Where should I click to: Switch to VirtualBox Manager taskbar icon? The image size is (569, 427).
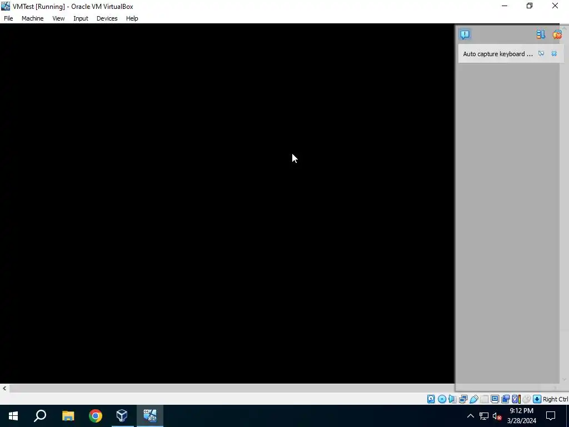[122, 416]
